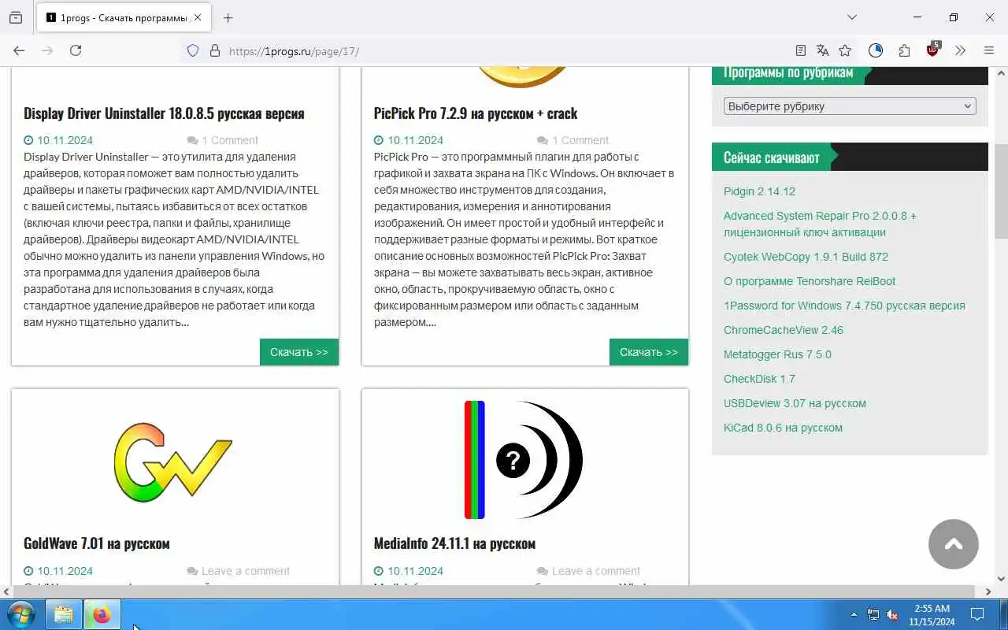Expand the Выберите рубрику category dropdown

coord(850,106)
